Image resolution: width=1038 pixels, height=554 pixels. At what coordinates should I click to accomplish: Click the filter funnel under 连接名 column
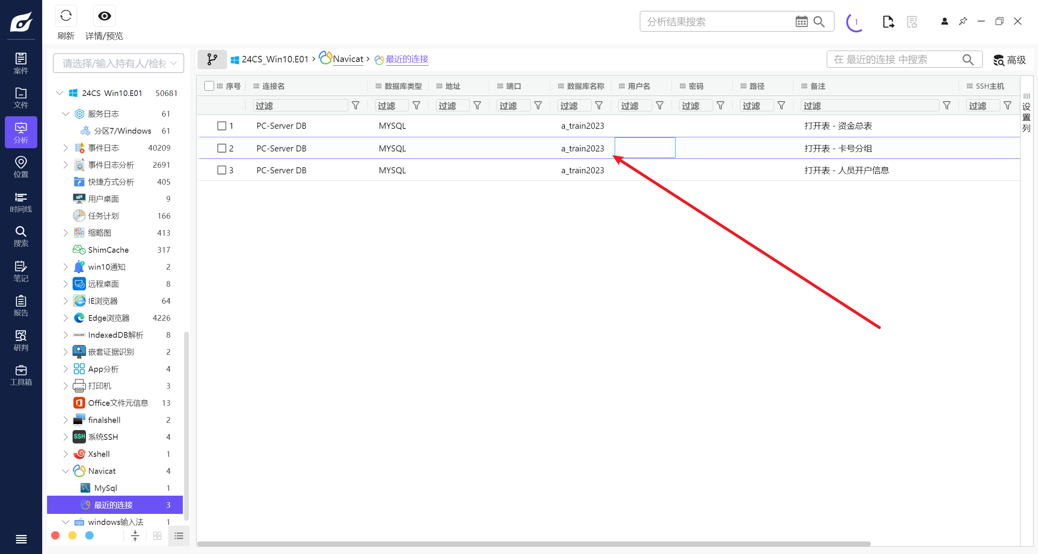point(356,106)
